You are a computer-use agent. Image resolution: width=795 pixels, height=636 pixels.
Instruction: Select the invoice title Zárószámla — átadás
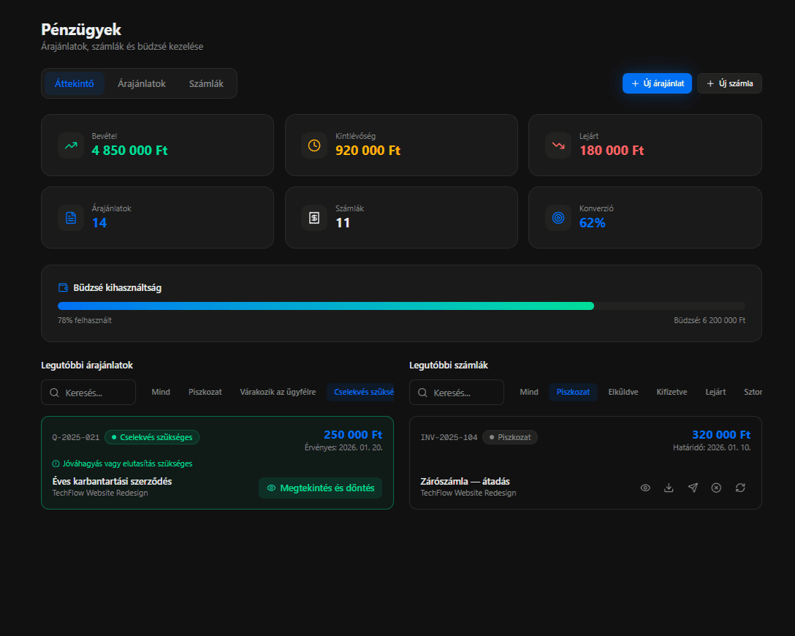coord(465,481)
